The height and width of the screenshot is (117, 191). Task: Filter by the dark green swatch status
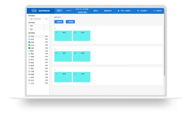[x=29, y=48]
